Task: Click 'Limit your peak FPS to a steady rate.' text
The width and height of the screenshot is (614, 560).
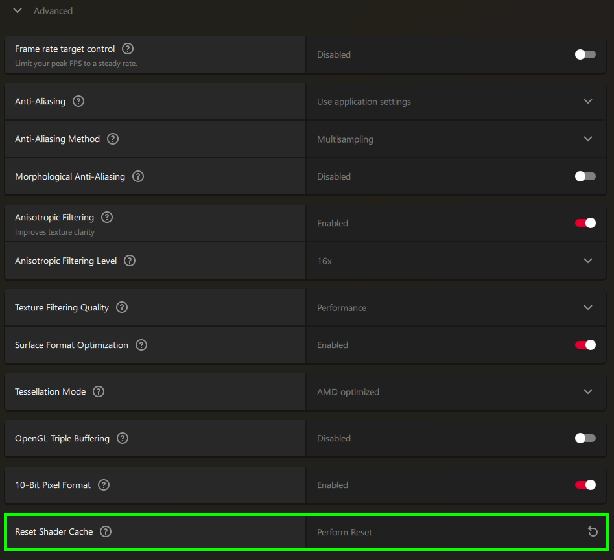Action: coord(76,64)
